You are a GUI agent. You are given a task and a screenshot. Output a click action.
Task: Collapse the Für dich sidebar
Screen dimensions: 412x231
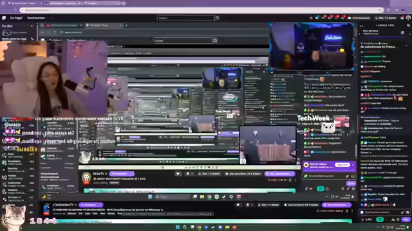click(x=32, y=26)
